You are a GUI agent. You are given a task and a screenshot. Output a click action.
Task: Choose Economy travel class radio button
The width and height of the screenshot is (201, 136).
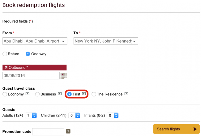pos(5,94)
